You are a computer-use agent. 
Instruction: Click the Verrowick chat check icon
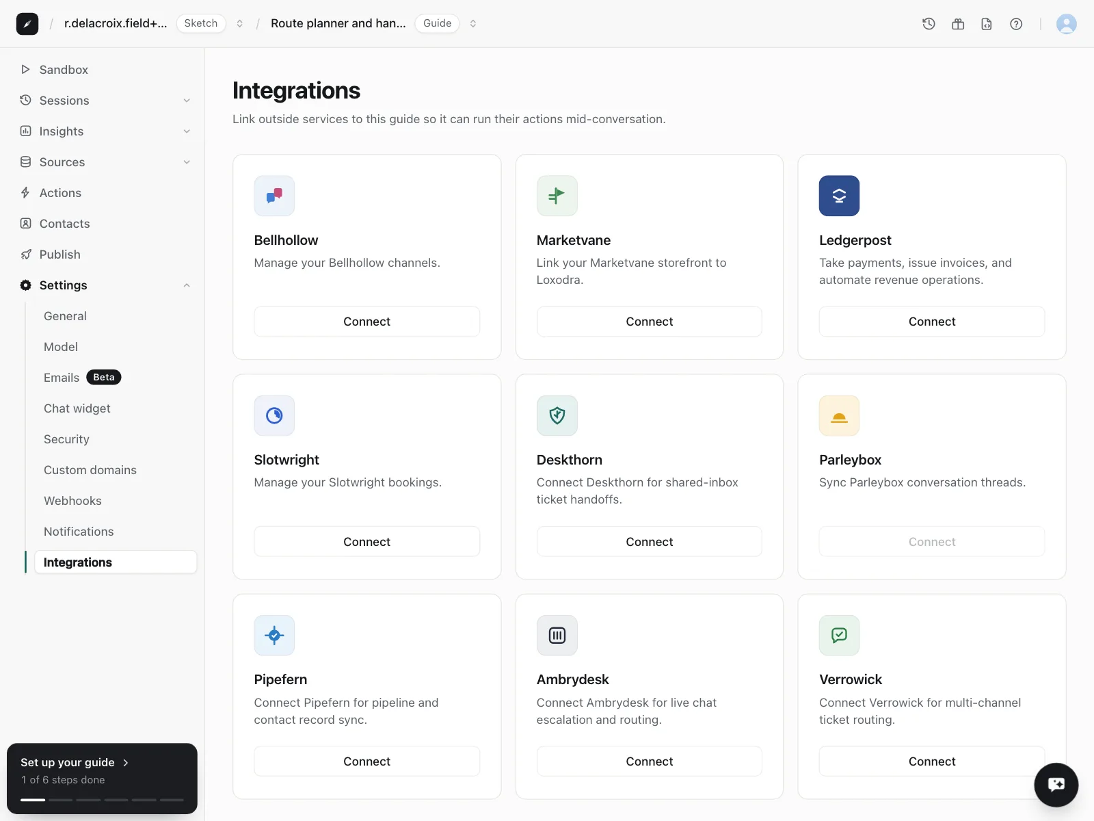(839, 636)
